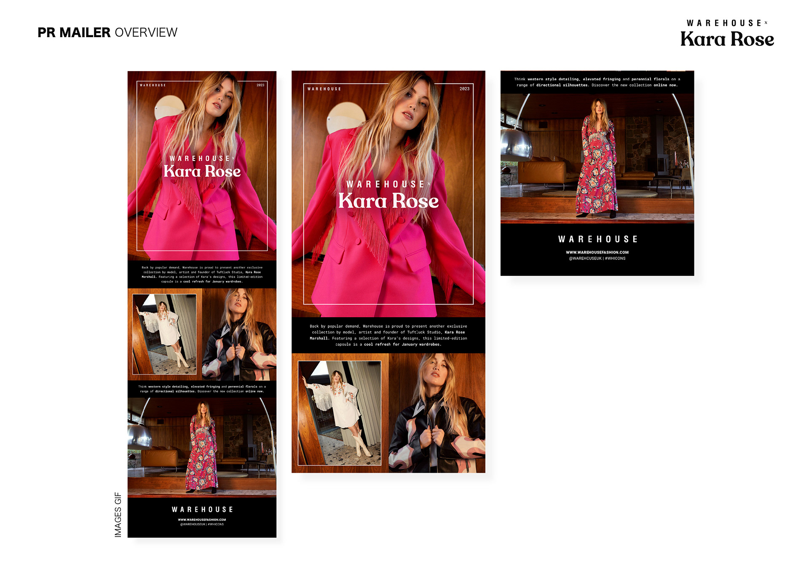
Task: Click the right mailer's 'Think western style detailing' text
Action: (597, 82)
